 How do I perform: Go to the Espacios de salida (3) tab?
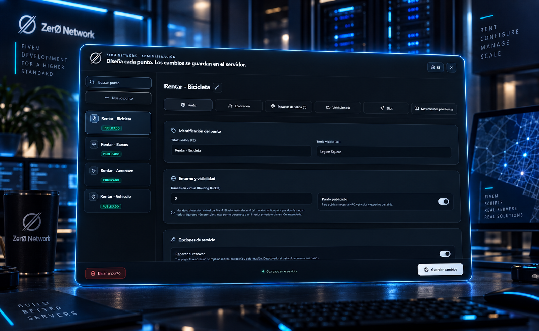tap(289, 107)
